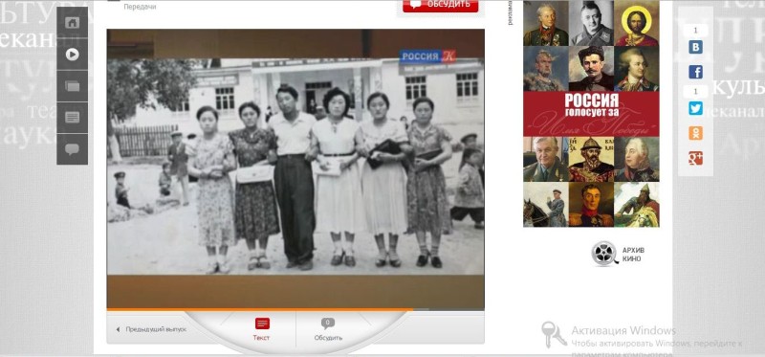This screenshot has height=357, width=765.
Task: Click the VKontakte share counter showing 1
Action: [696, 31]
